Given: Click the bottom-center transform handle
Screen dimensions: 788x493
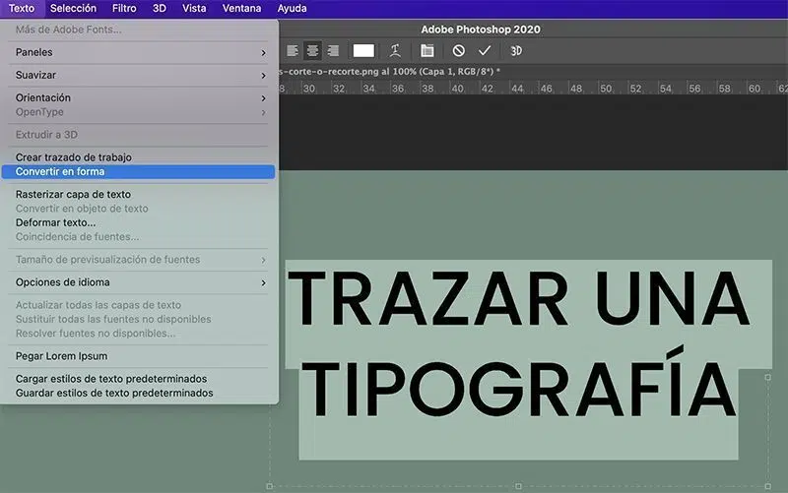Looking at the screenshot, I should [x=519, y=486].
